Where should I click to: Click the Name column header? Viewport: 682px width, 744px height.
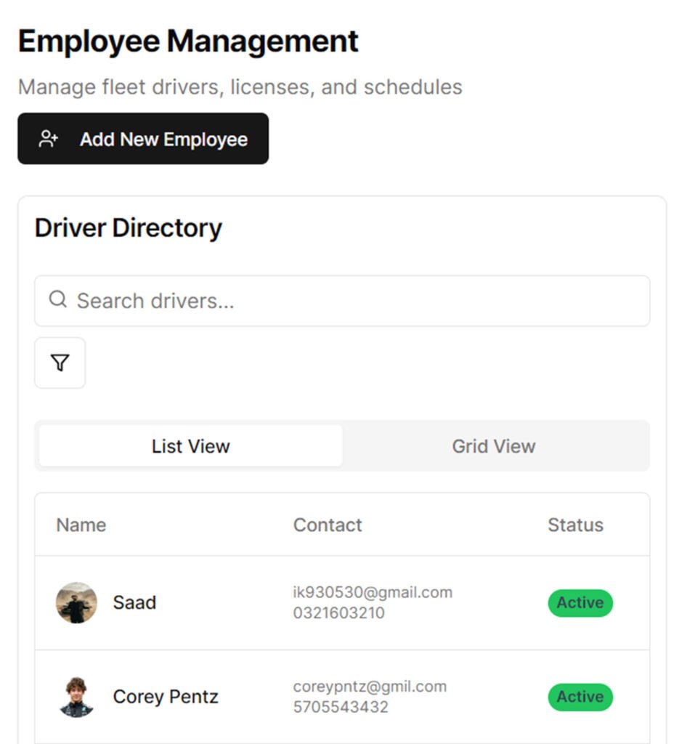81,525
